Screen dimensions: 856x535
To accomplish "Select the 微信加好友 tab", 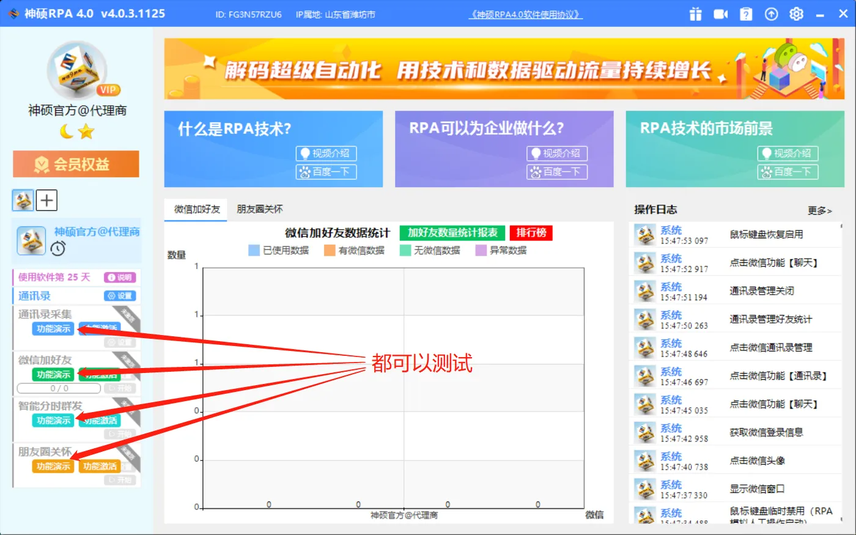I will tap(197, 209).
